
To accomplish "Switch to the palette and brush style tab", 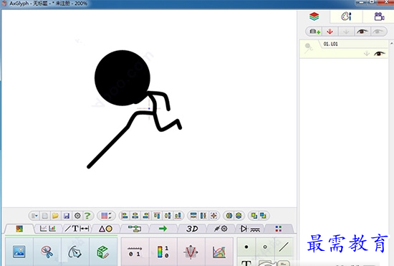I will tap(346, 16).
